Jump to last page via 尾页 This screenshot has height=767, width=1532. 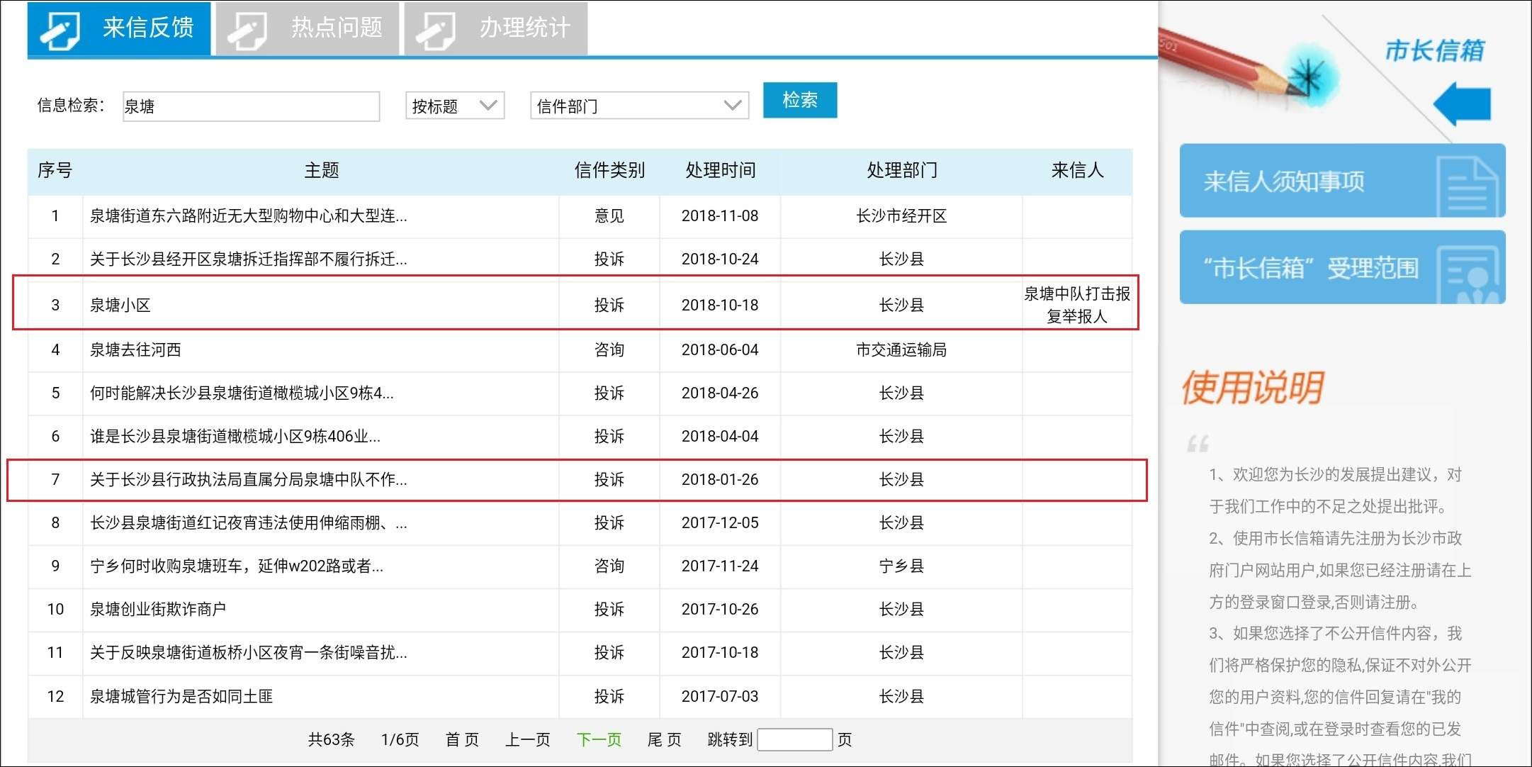(664, 740)
